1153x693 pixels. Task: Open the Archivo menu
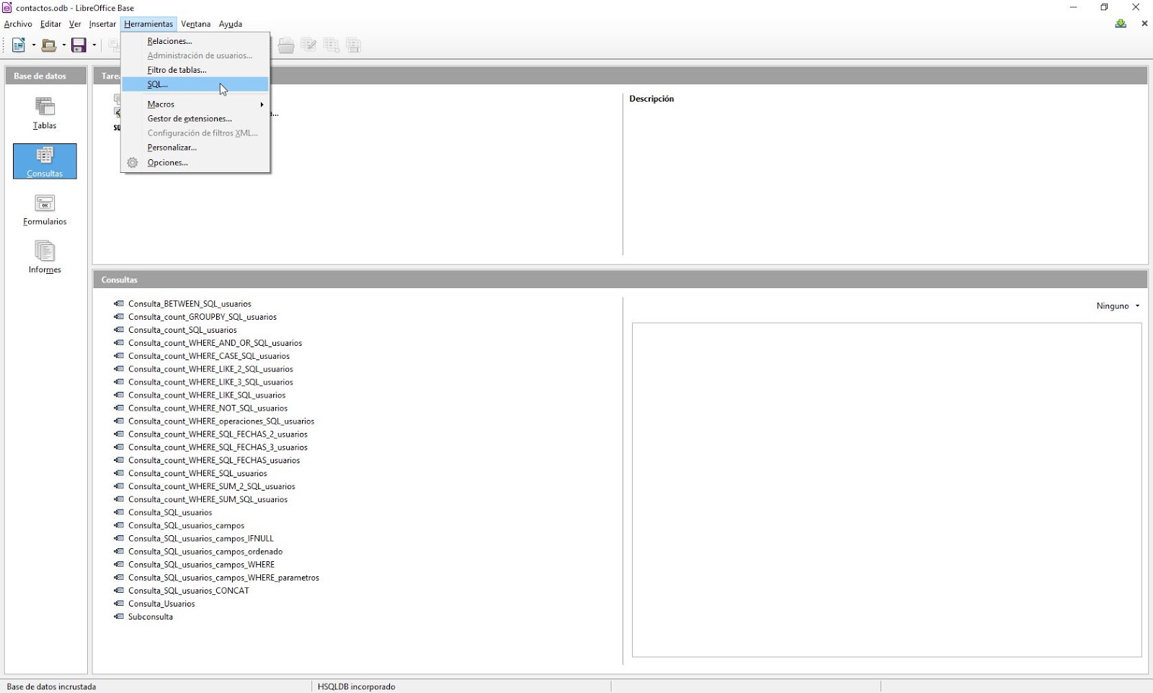(18, 24)
